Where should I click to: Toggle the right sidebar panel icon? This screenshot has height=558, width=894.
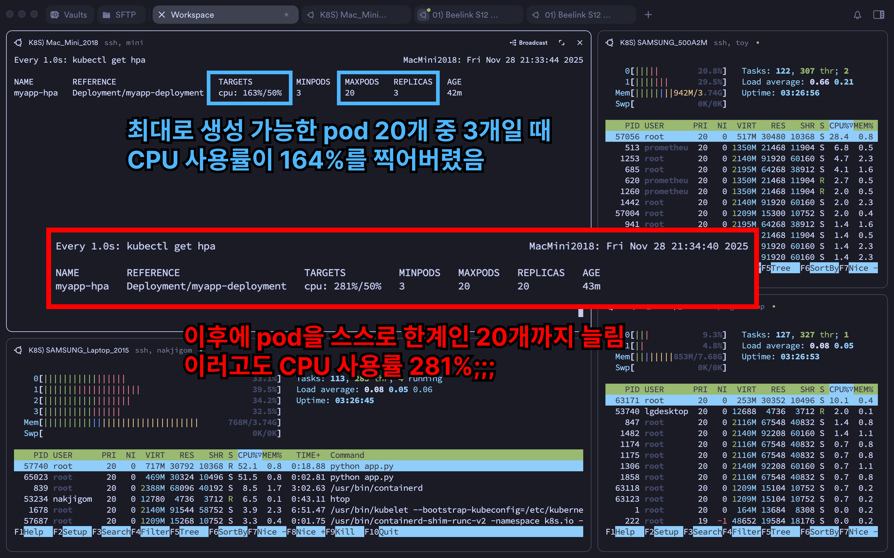[x=878, y=15]
